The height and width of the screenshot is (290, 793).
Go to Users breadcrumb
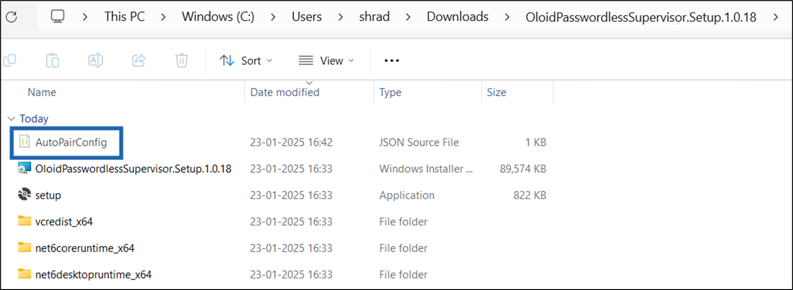pyautogui.click(x=306, y=17)
